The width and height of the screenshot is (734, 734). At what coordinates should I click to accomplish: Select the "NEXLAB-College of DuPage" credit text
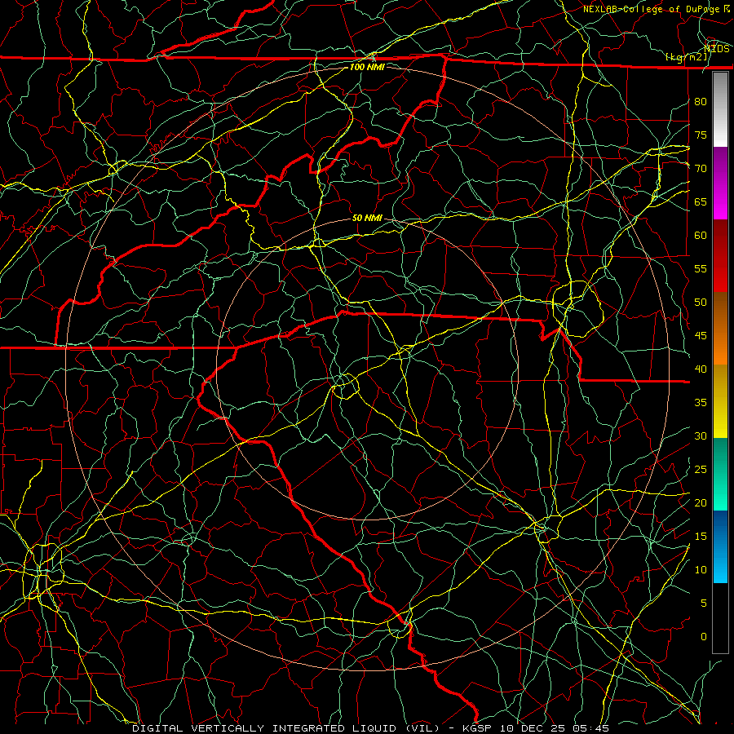pyautogui.click(x=652, y=9)
